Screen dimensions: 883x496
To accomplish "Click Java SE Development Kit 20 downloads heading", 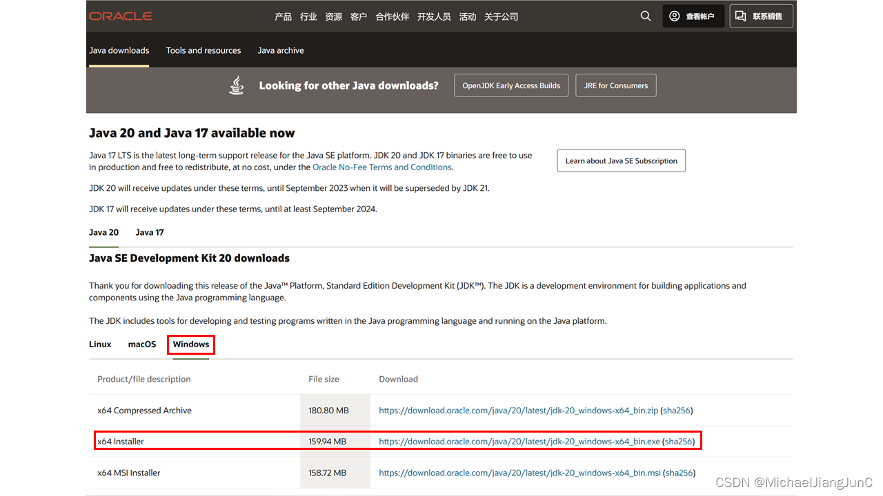I will (189, 258).
